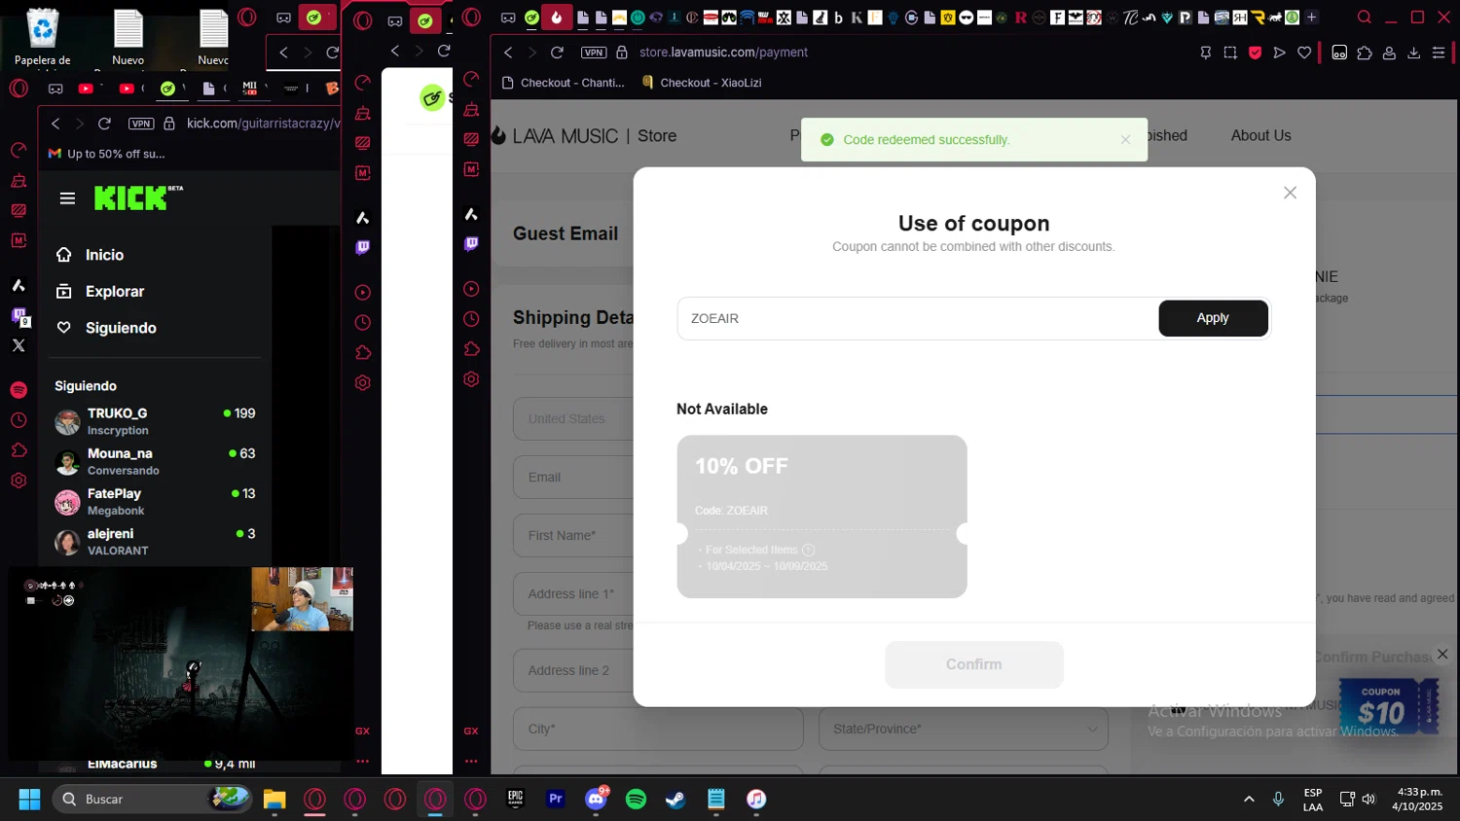
Task: Select the 10% OFF ZOEAIR coupon card
Action: 821,517
